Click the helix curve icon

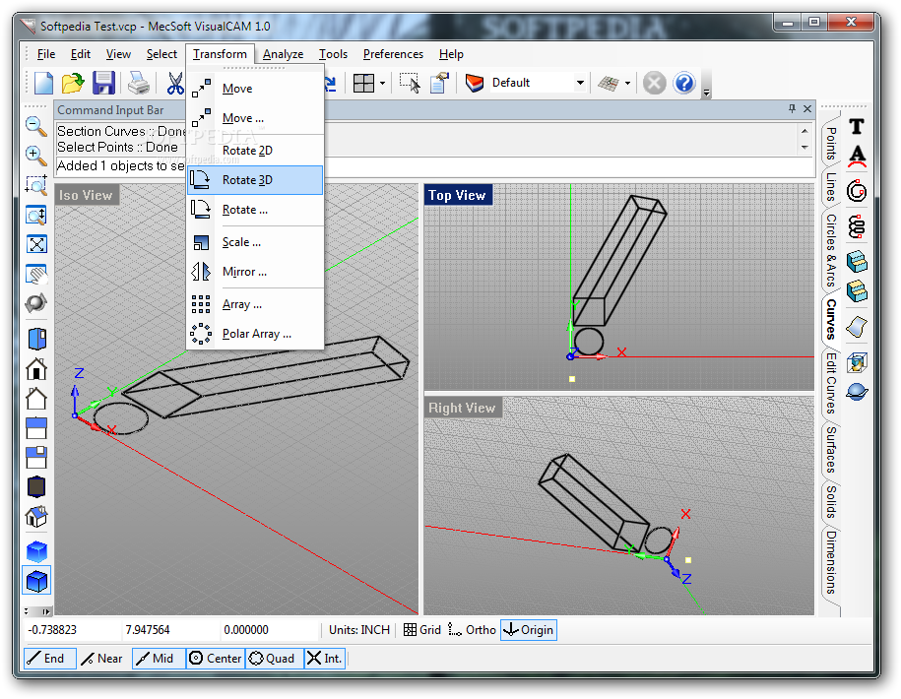click(x=857, y=227)
